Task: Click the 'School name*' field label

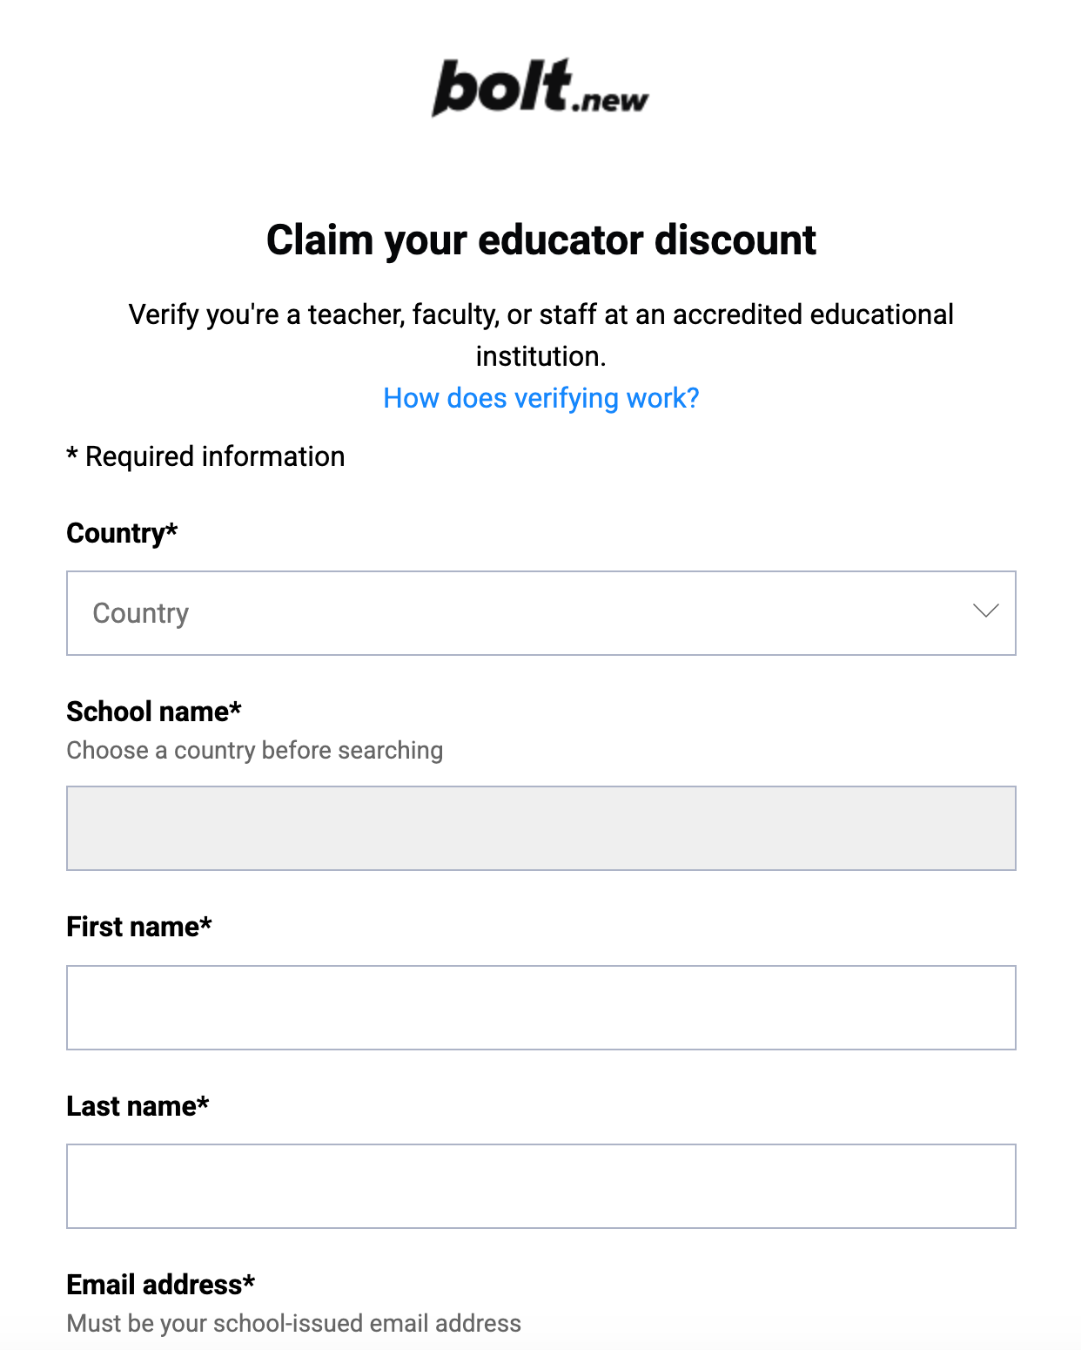Action: [x=153, y=712]
